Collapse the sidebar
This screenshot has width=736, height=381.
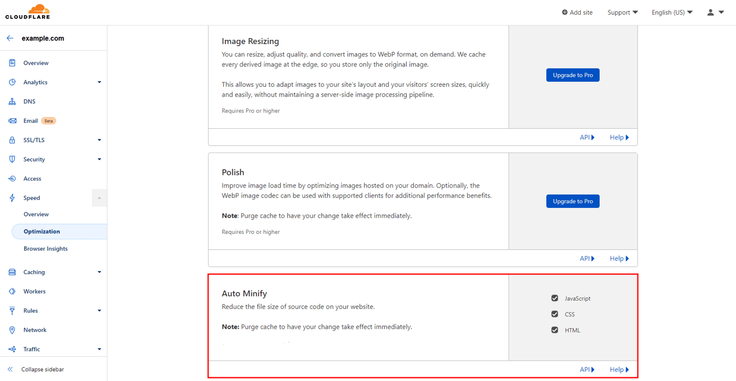(x=42, y=369)
